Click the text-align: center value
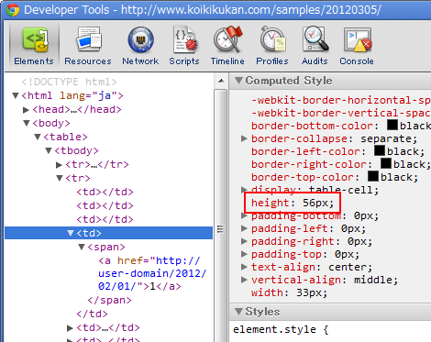The width and height of the screenshot is (431, 342). point(350,267)
